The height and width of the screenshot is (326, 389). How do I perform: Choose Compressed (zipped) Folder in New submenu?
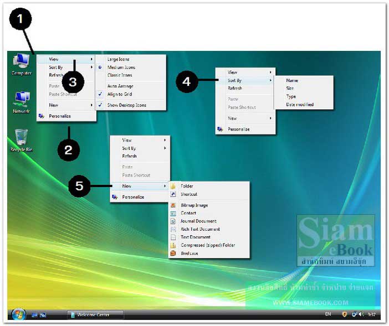[x=209, y=245]
